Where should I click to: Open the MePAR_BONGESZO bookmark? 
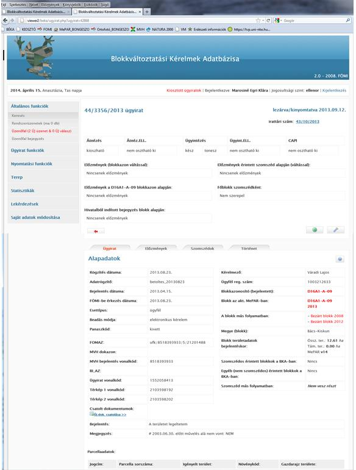71,29
